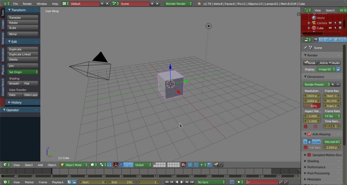Toggle Camera renderability icon
Screen dimensions: 347x185
[340, 23]
